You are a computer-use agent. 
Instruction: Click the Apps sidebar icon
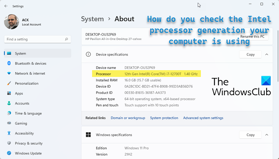click(9, 93)
